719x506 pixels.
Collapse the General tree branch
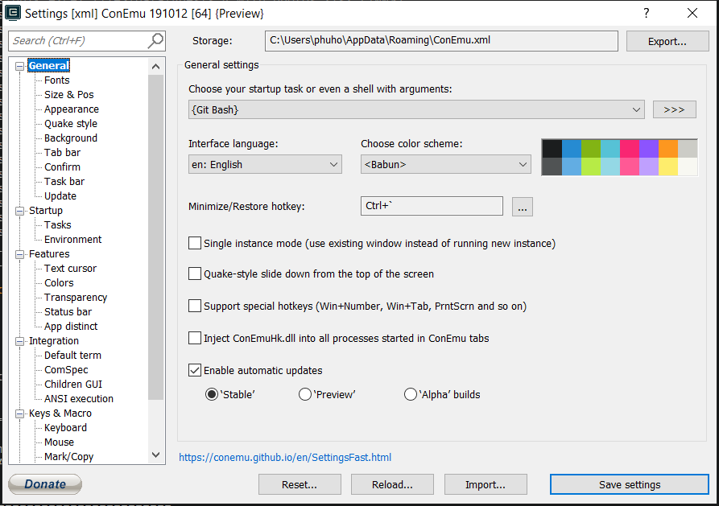[x=19, y=65]
